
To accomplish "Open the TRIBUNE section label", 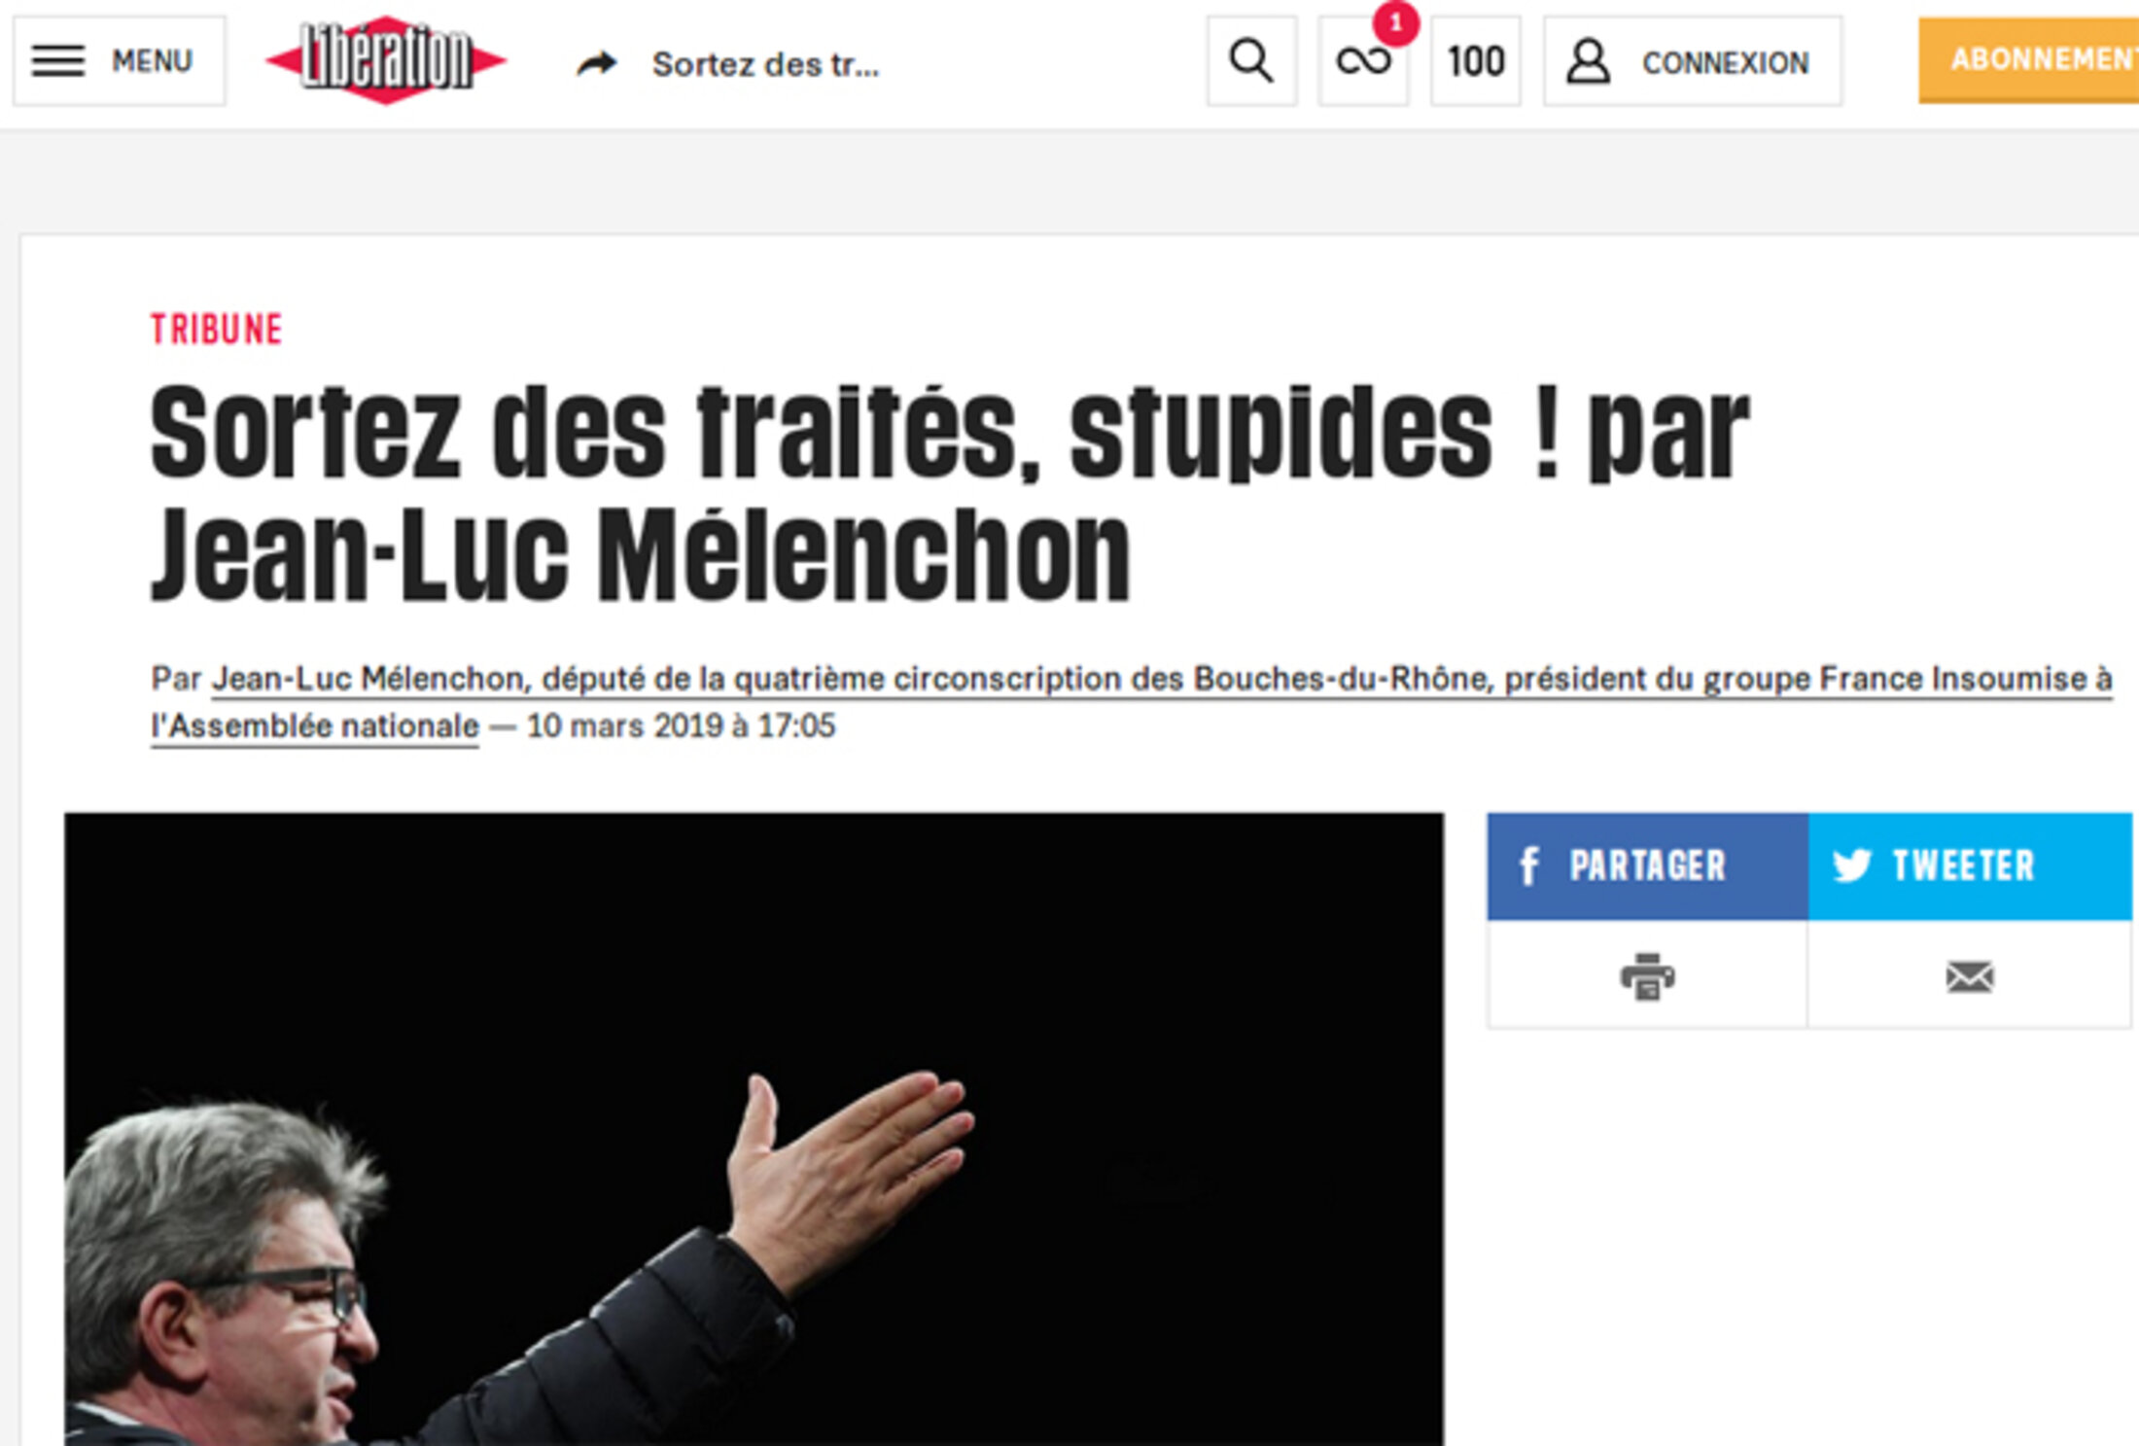I will point(216,330).
